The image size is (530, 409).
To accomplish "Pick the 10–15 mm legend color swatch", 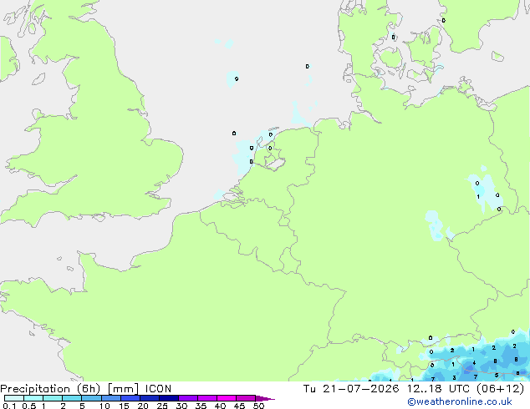I will (x=110, y=398).
